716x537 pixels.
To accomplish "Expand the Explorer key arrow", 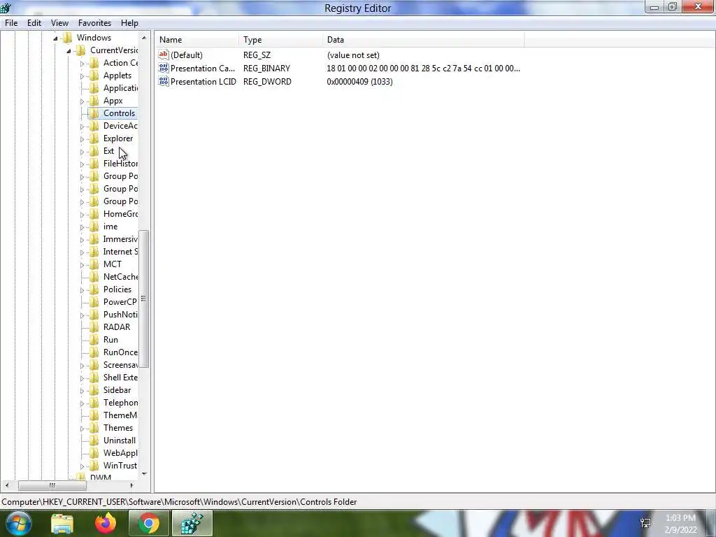I will click(83, 139).
